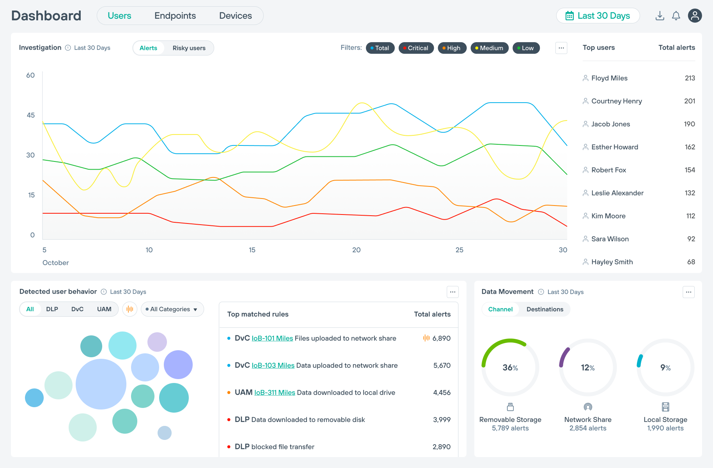Image resolution: width=713 pixels, height=468 pixels.
Task: Switch to the Endpoints tab
Action: pos(175,16)
